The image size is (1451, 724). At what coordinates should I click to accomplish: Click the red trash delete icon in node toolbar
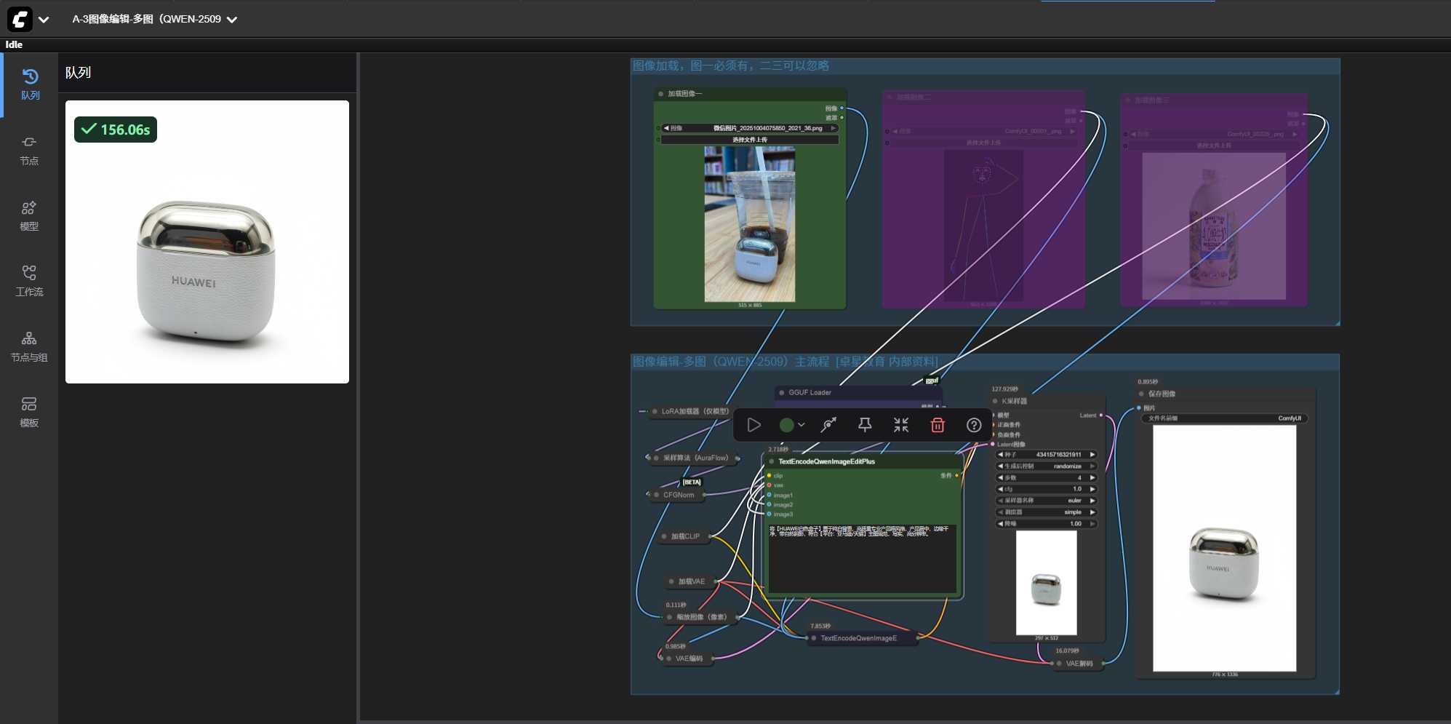[938, 425]
